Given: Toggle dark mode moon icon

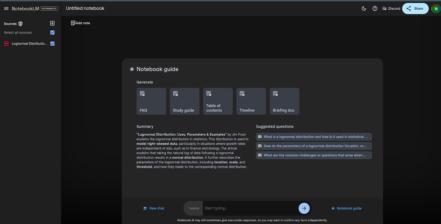Looking at the screenshot, I should tap(364, 9).
